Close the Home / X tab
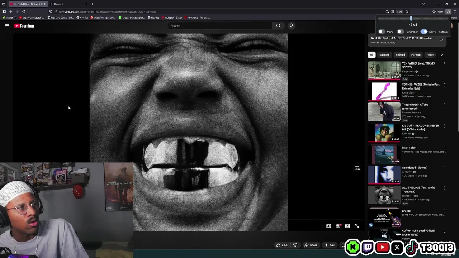459x258 pixels. (x=85, y=4)
